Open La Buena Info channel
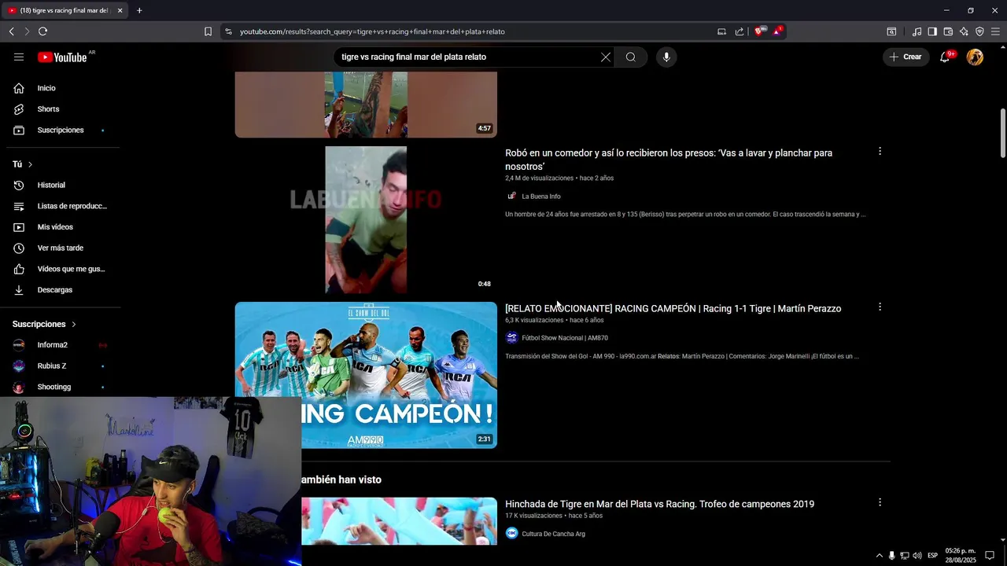The height and width of the screenshot is (566, 1007). (x=541, y=197)
